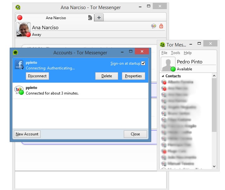The height and width of the screenshot is (190, 225).
Task: Click the Available status under Pedro Pinto
Action: (184, 69)
